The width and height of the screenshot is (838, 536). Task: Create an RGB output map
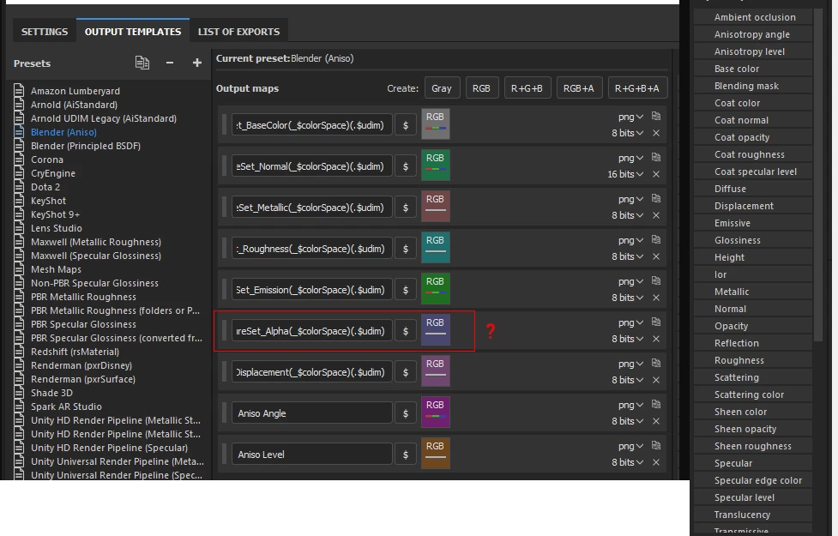481,88
